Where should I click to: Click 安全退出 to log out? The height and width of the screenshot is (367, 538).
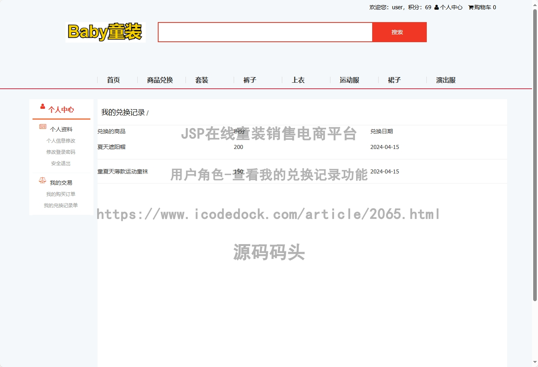[x=61, y=163]
